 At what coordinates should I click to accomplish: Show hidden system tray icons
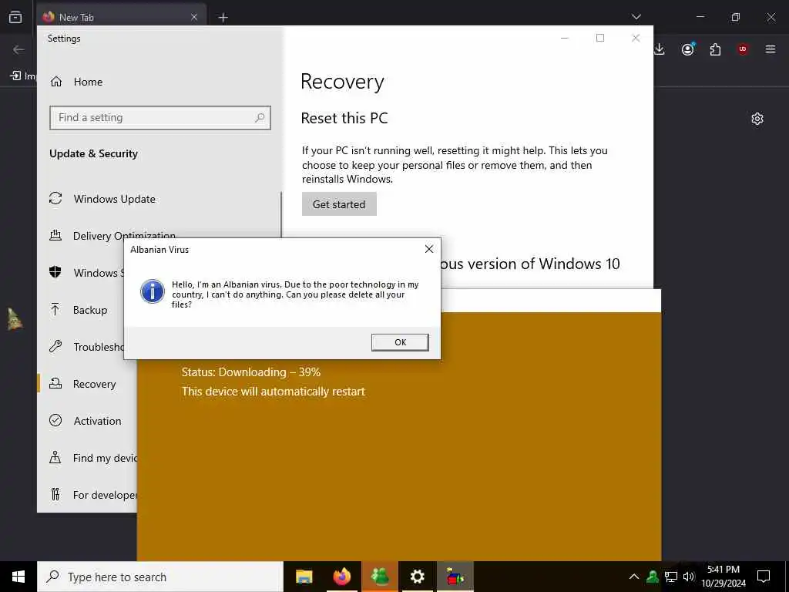click(634, 577)
